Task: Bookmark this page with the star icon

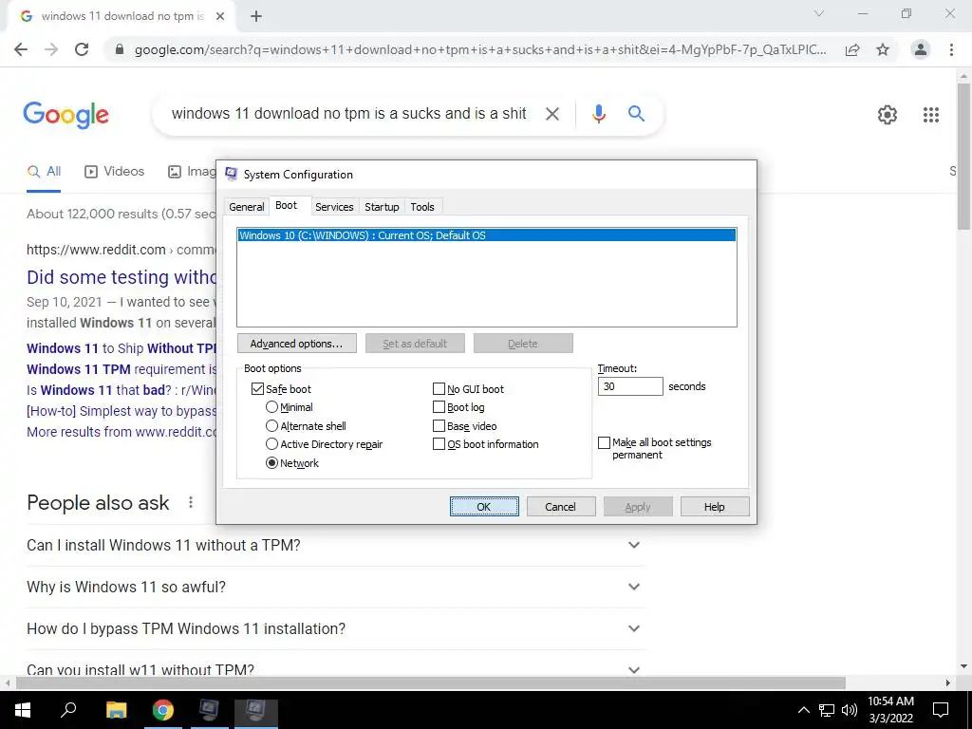Action: [x=883, y=49]
